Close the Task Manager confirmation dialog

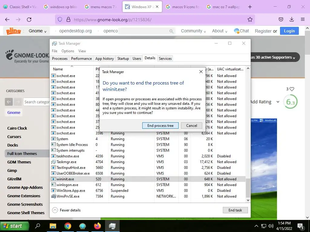pyautogui.click(x=201, y=72)
